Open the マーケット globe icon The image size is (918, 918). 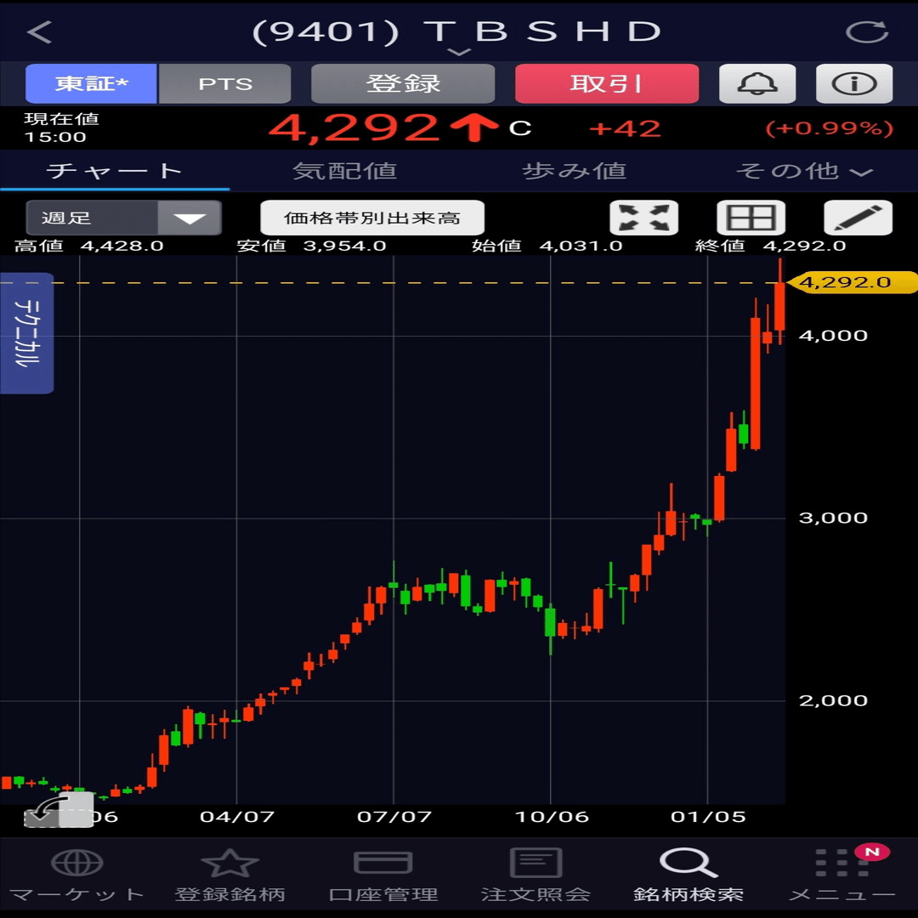[x=76, y=875]
